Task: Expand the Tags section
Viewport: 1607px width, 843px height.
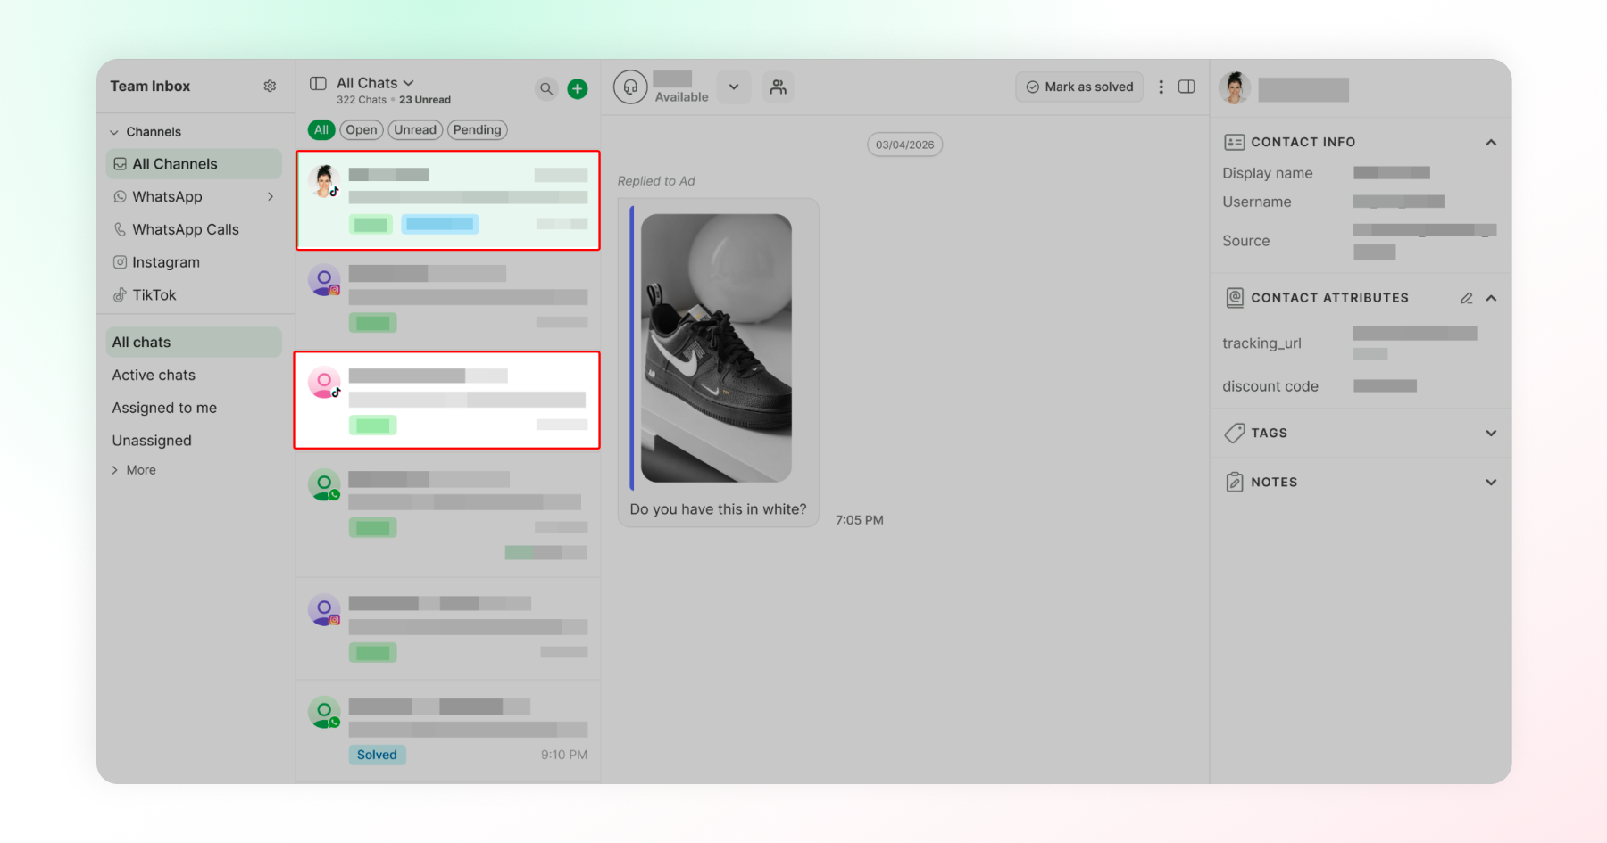Action: pyautogui.click(x=1491, y=433)
